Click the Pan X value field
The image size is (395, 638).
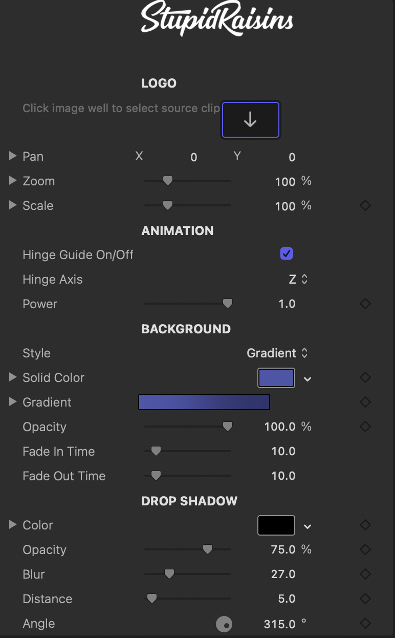pyautogui.click(x=194, y=157)
